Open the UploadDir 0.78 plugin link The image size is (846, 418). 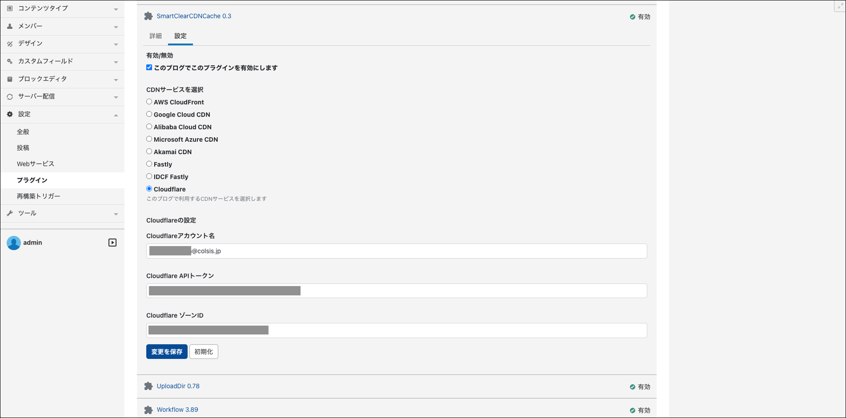(x=178, y=386)
